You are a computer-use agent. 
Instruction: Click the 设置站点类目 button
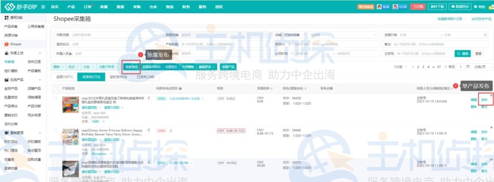(x=151, y=67)
